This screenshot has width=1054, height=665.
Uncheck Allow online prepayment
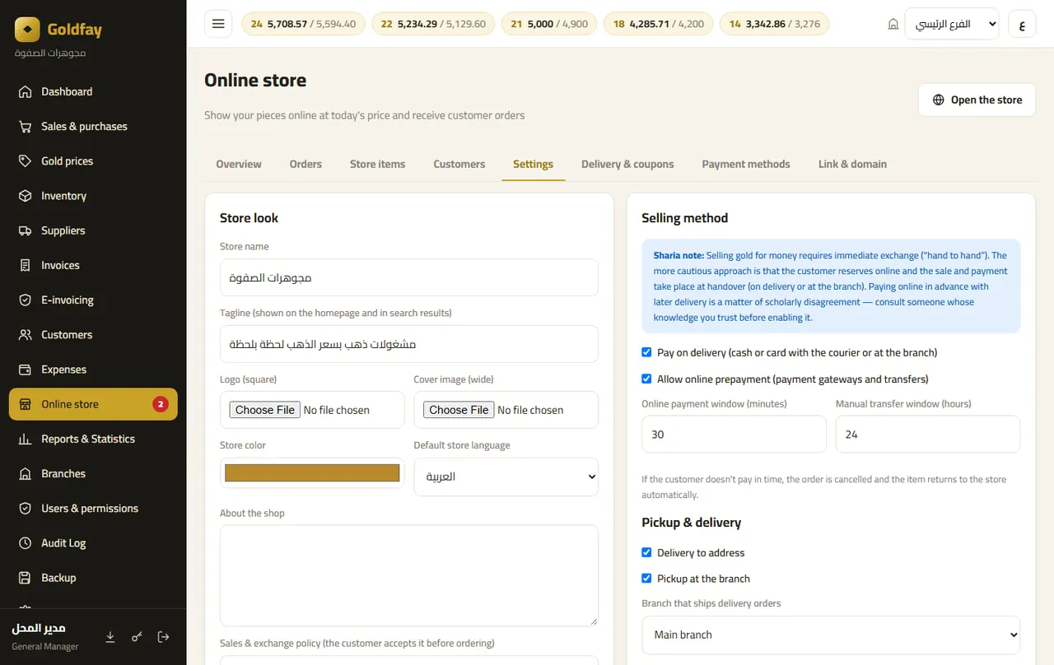pyautogui.click(x=646, y=379)
